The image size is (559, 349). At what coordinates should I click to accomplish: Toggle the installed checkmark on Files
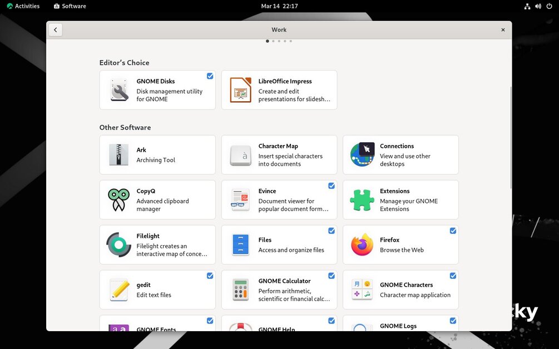point(332,231)
